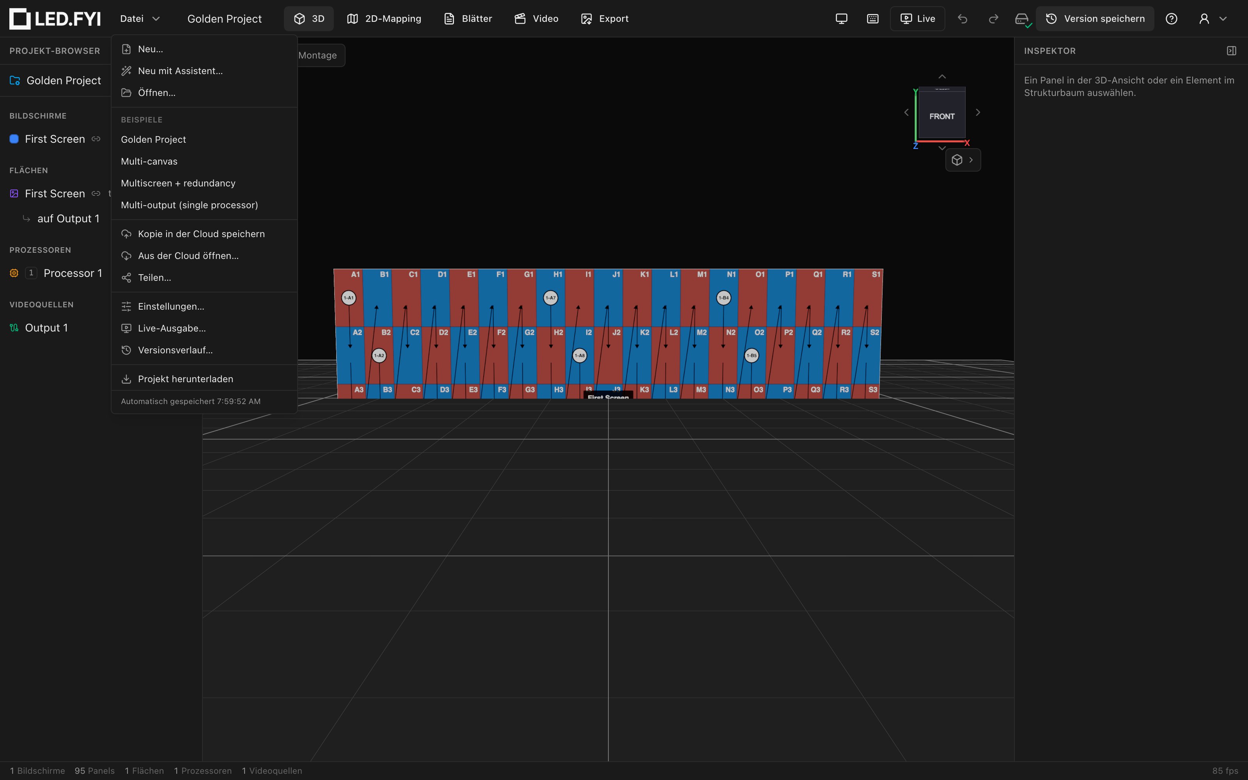Toggle the Live output button

pos(917,19)
